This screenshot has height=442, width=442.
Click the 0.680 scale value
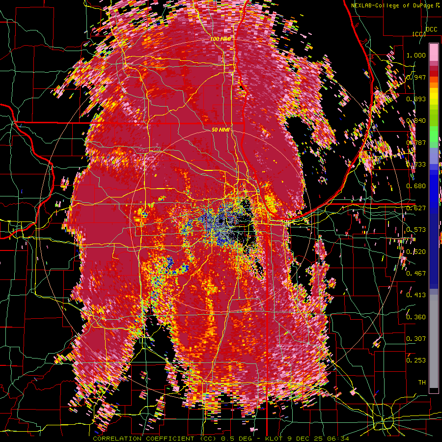(416, 186)
